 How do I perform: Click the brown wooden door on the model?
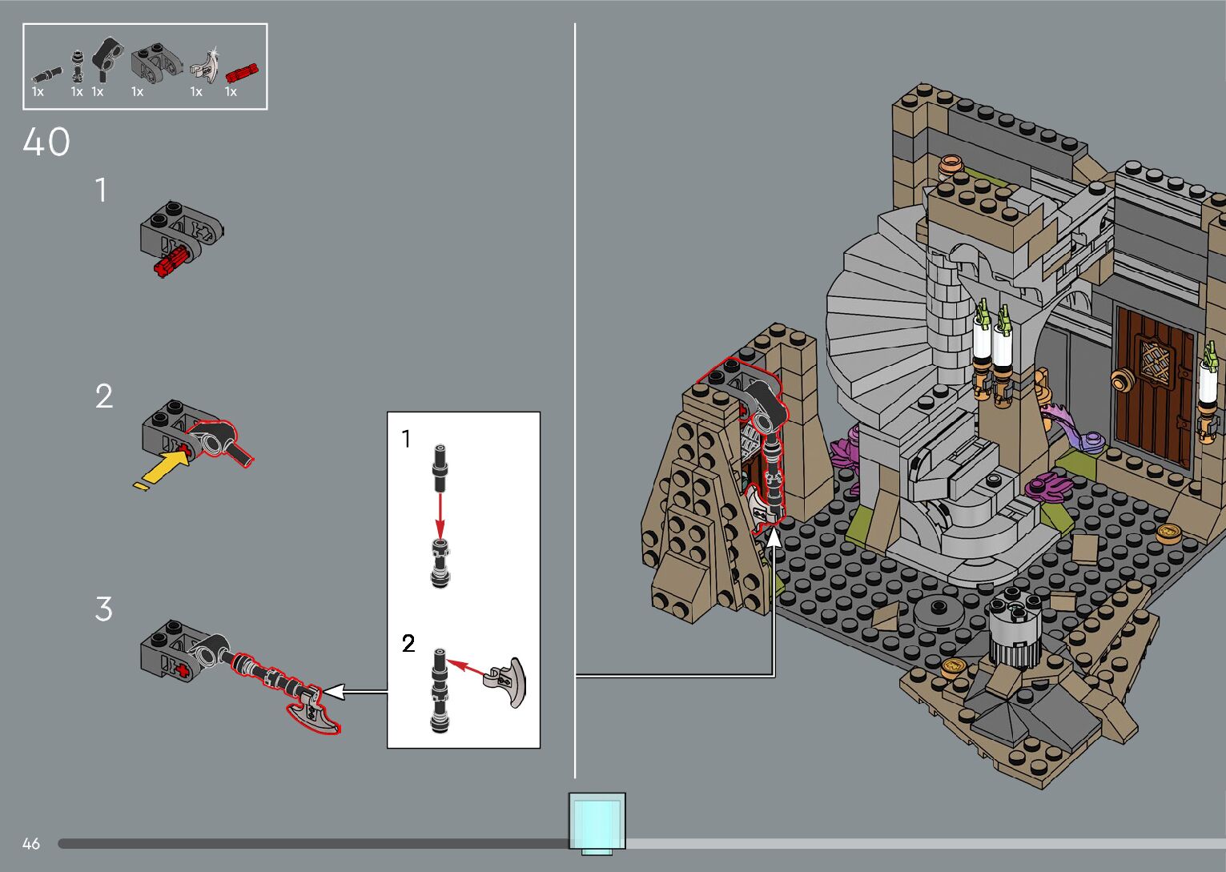click(1152, 384)
